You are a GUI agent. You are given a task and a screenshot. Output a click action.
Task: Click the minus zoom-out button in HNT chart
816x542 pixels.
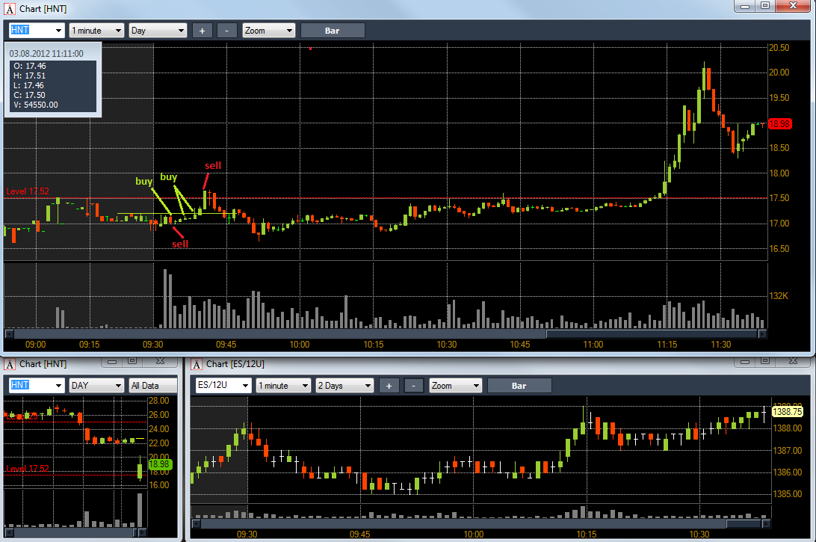227,30
